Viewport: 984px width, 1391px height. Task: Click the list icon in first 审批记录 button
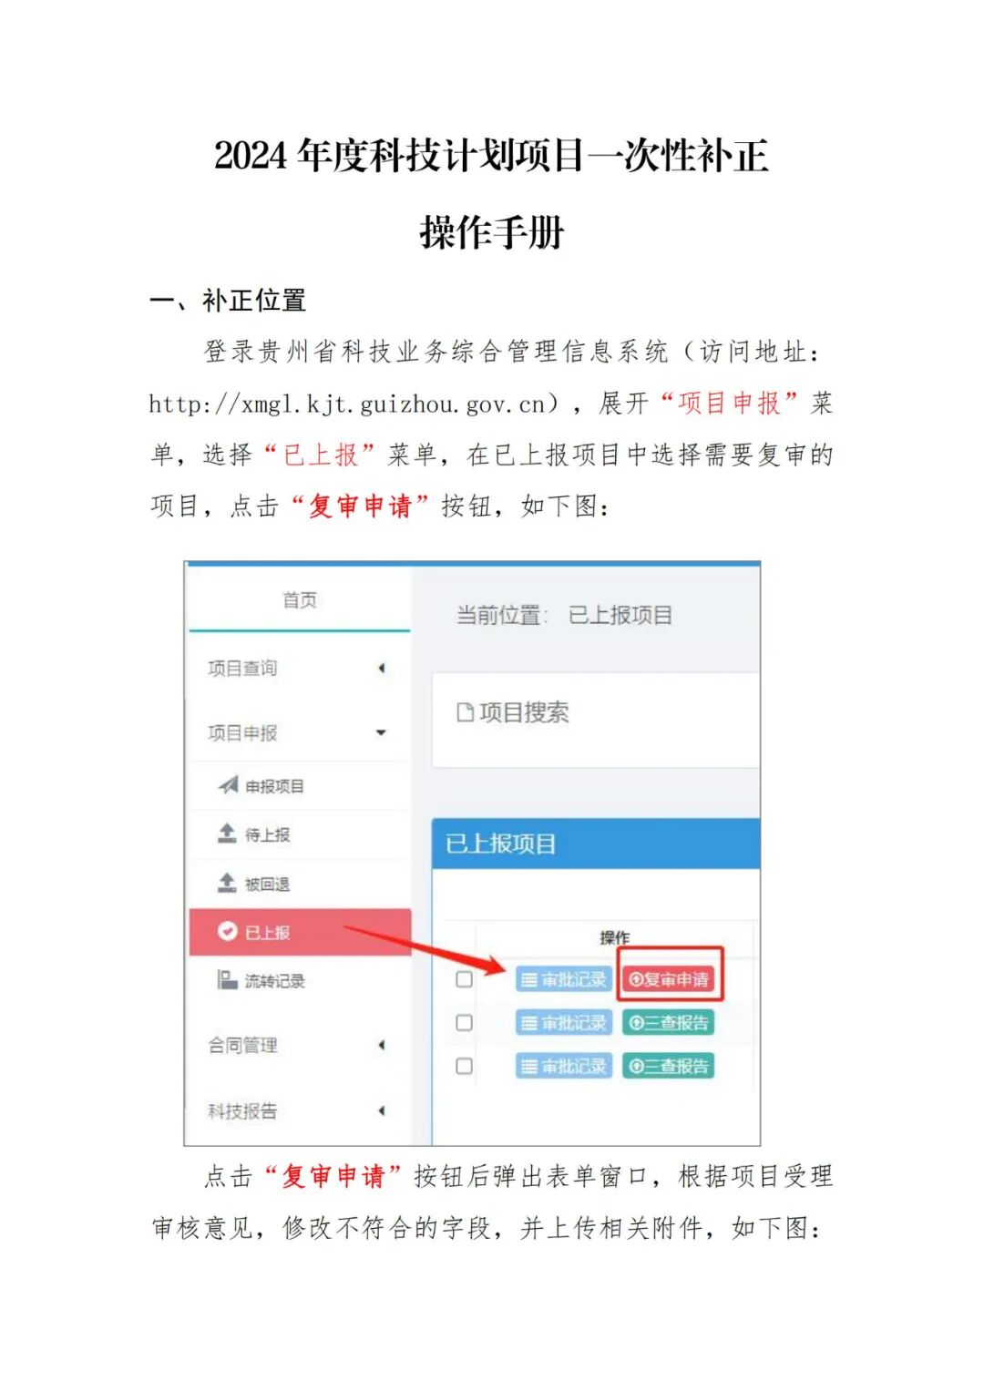528,979
